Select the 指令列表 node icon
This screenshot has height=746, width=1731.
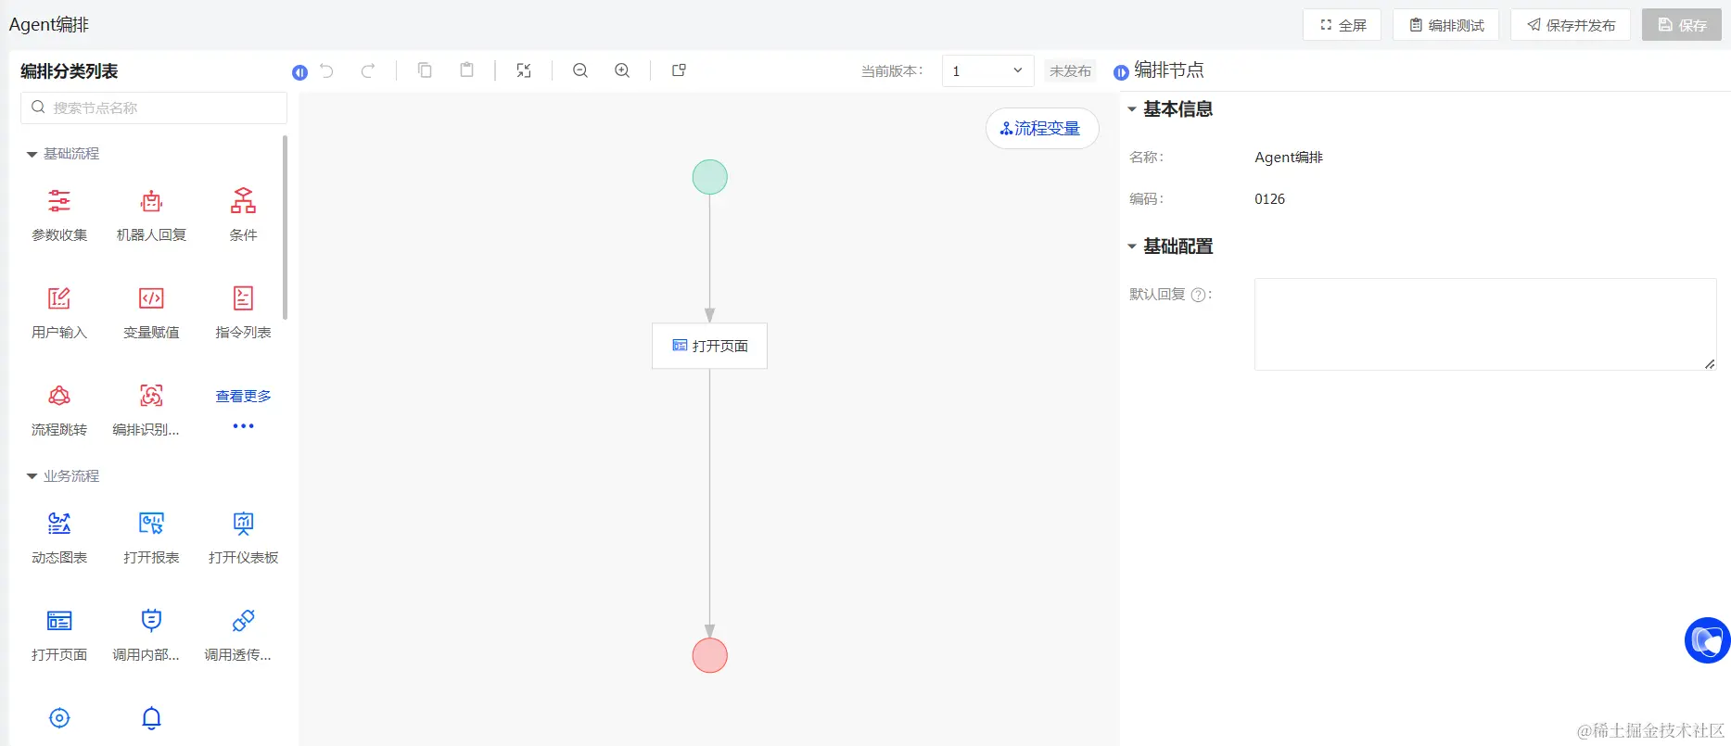tap(243, 298)
